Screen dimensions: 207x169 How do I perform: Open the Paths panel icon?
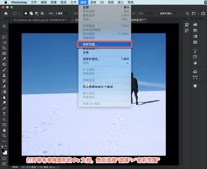click(195, 77)
